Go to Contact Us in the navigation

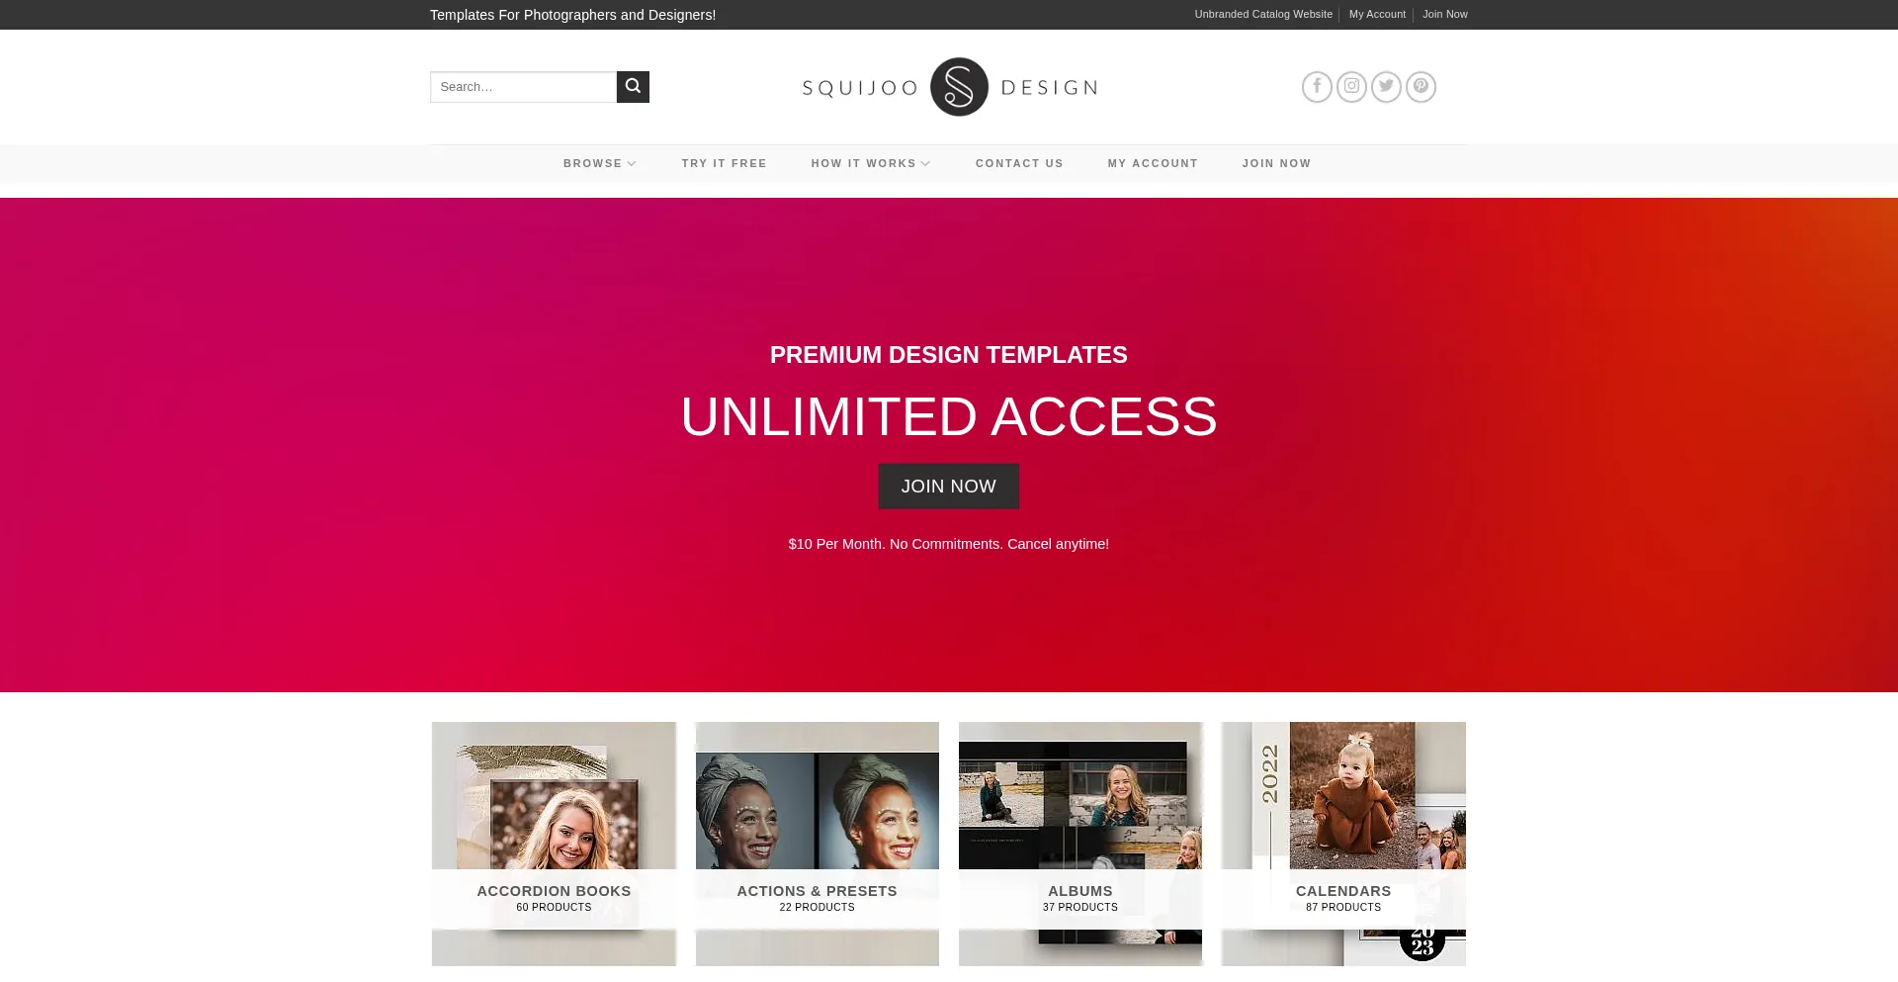tap(1019, 163)
